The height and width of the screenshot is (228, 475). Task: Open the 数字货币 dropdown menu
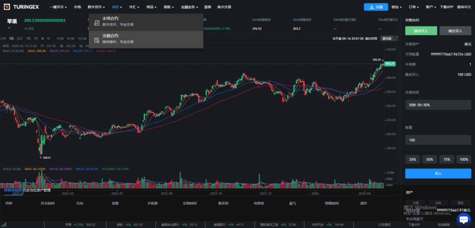[96, 7]
